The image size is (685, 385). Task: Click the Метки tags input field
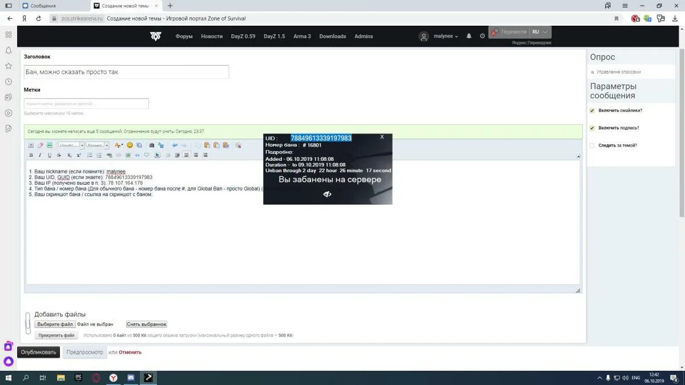click(86, 103)
